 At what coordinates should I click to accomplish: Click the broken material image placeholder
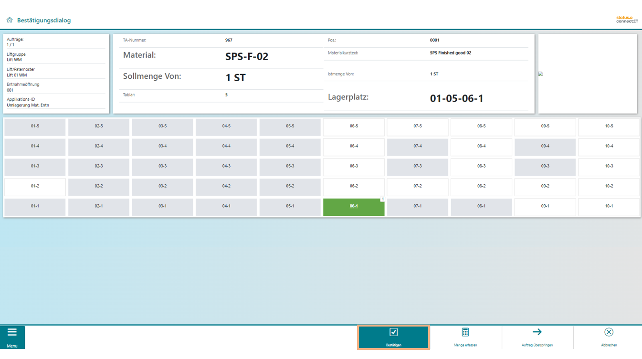pyautogui.click(x=540, y=74)
